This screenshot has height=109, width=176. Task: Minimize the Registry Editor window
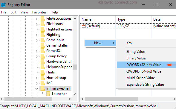tap(143, 4)
